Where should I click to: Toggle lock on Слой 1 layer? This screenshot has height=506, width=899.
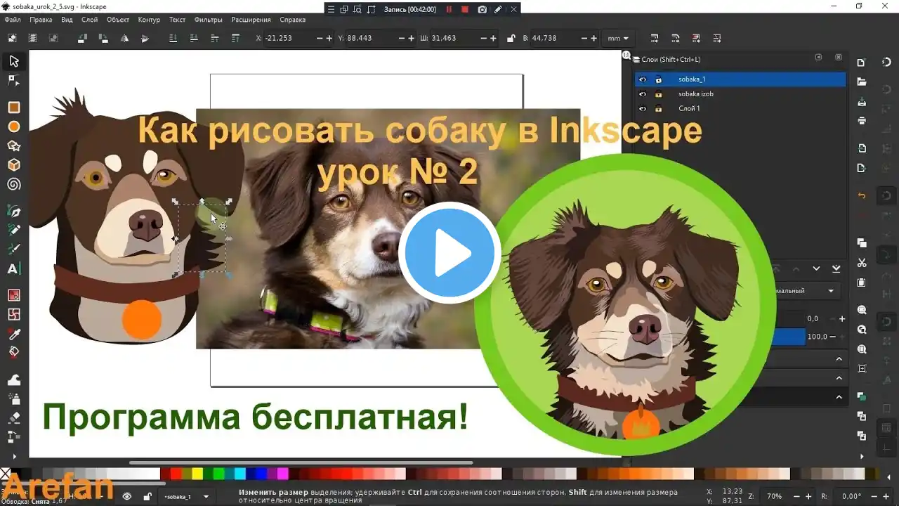coord(659,109)
